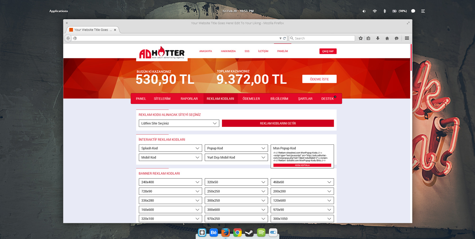The width and height of the screenshot is (475, 239).
Task: Go to ANASAYFA in the top navigation
Action: 206,51
